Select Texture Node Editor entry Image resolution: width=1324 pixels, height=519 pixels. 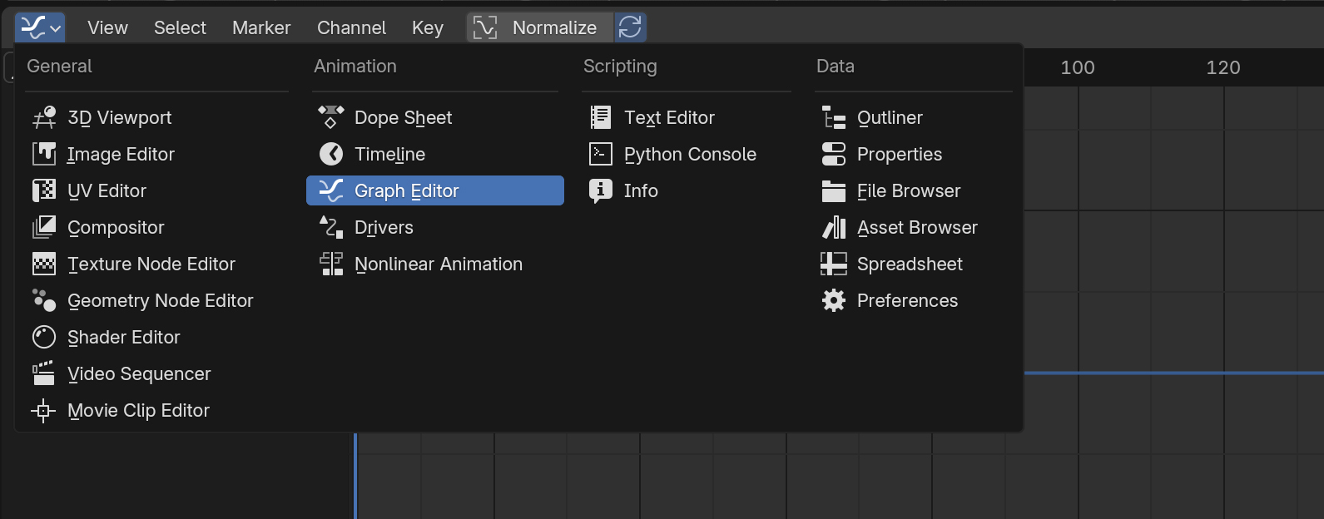(157, 264)
